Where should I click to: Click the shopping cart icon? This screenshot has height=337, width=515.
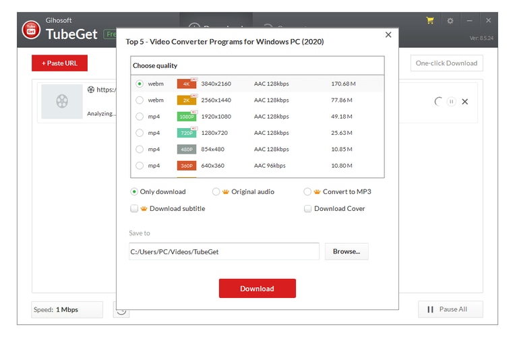coord(430,21)
